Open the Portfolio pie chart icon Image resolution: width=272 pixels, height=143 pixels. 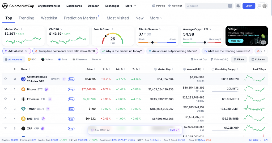tap(154, 6)
